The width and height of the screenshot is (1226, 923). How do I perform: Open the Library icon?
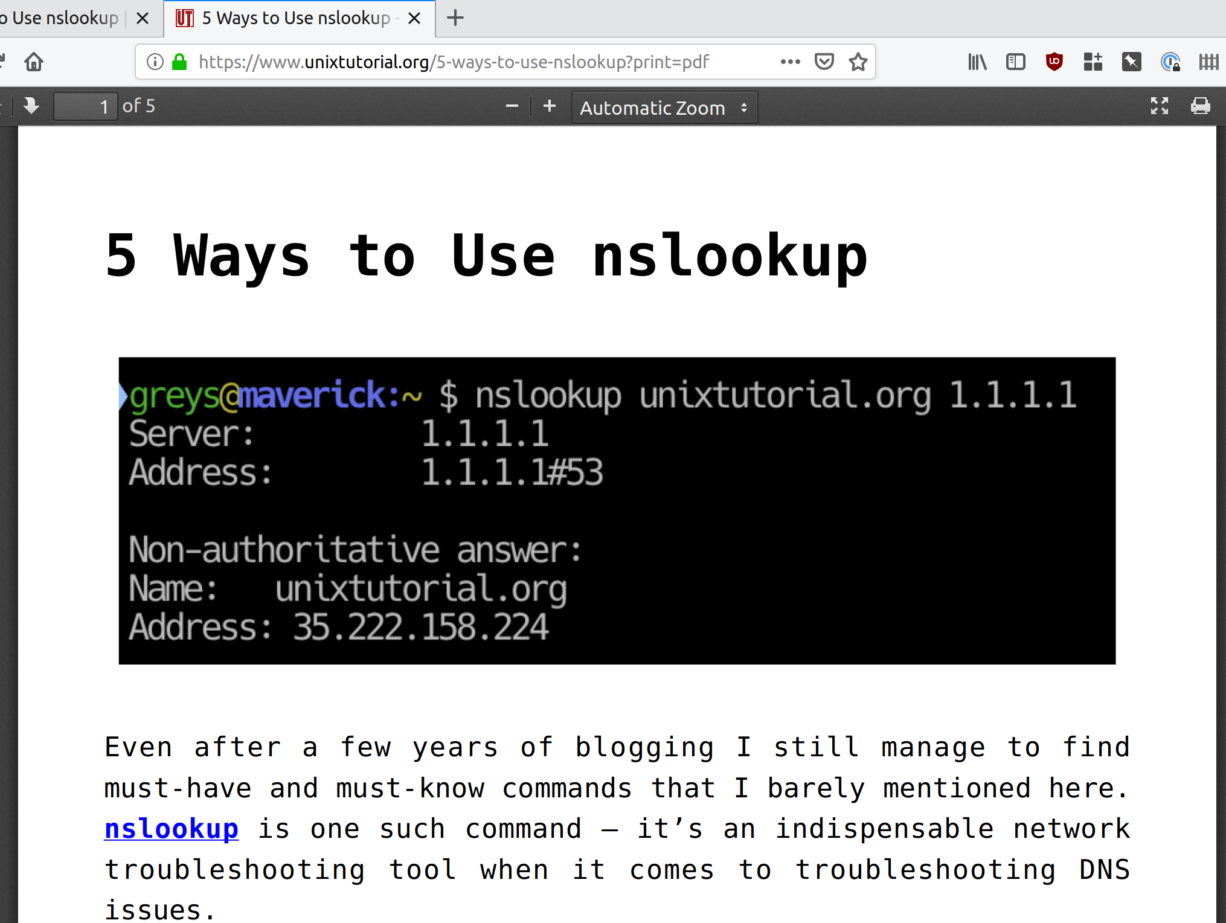click(977, 62)
